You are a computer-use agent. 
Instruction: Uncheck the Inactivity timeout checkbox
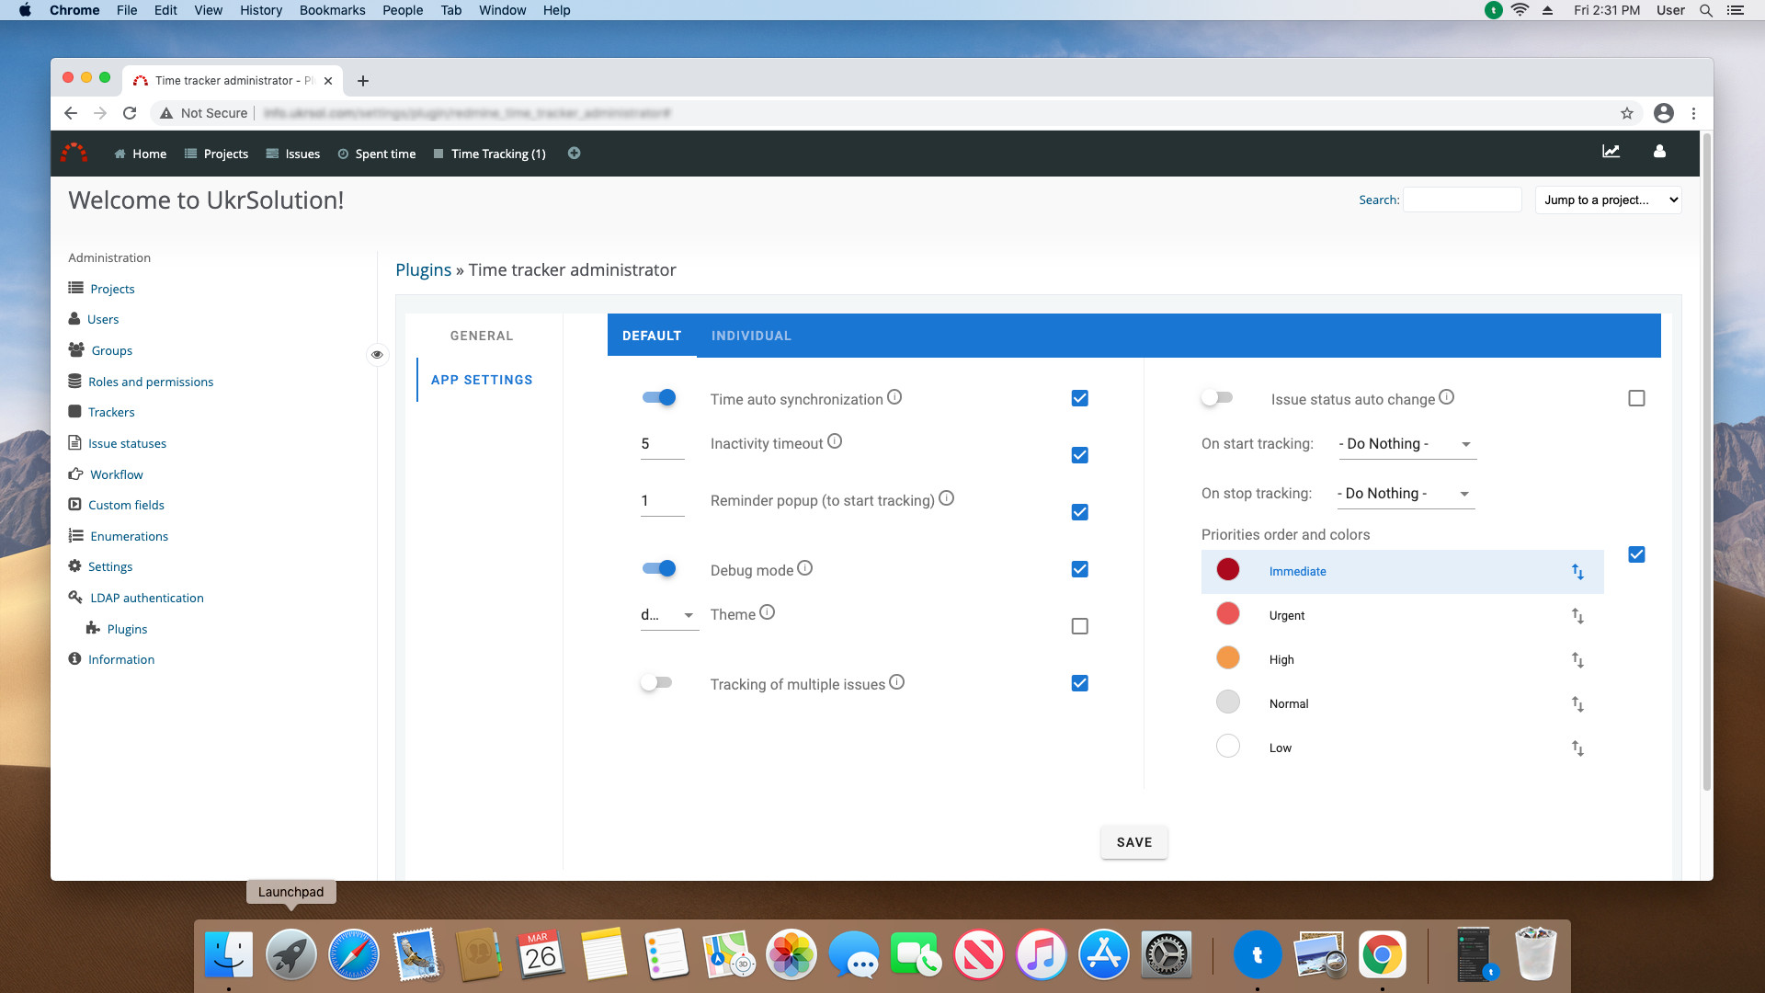coord(1080,455)
